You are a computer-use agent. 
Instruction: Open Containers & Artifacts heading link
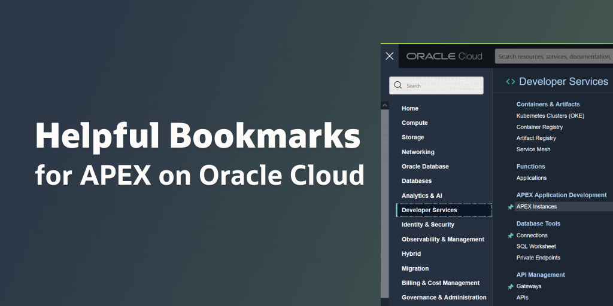coord(548,104)
